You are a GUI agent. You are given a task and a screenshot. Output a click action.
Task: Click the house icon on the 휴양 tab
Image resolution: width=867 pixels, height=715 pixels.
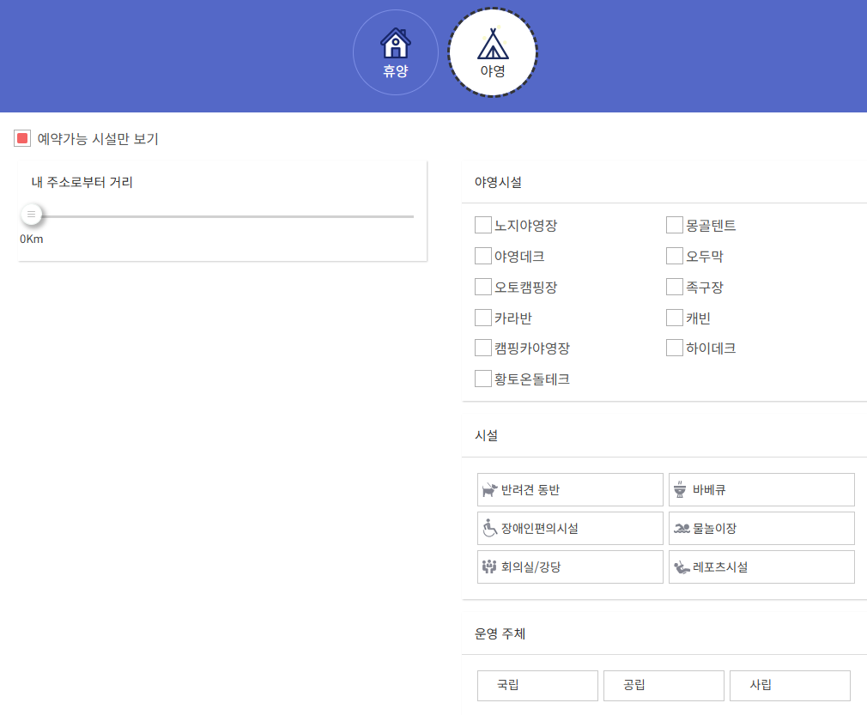click(x=395, y=40)
